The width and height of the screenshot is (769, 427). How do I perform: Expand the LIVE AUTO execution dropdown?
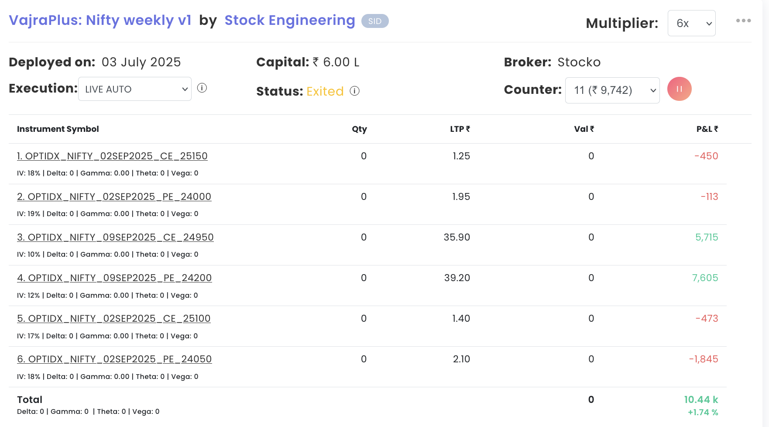(x=135, y=89)
